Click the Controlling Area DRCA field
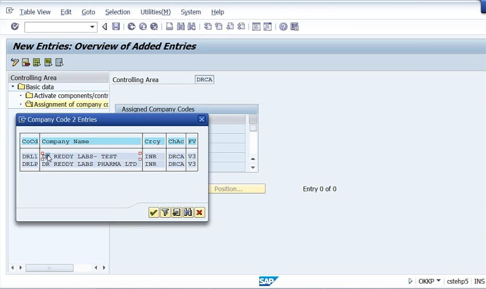486x289 pixels. pyautogui.click(x=205, y=80)
